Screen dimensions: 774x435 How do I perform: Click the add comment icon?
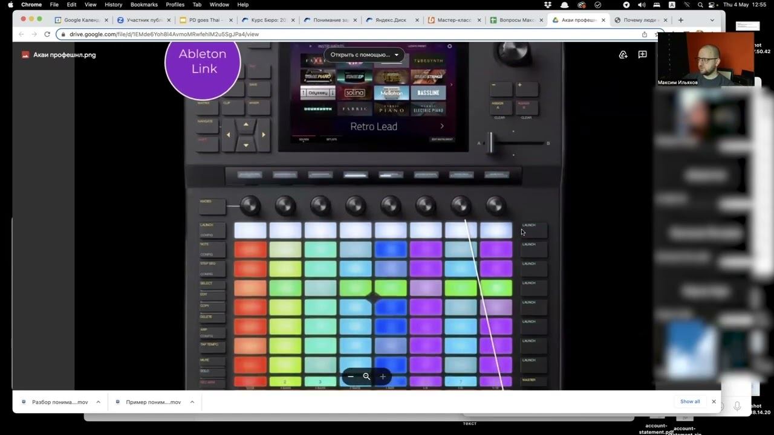[x=642, y=54]
